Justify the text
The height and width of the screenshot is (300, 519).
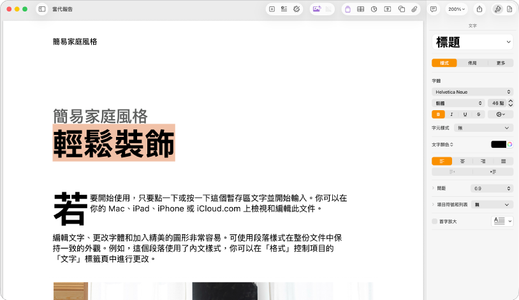coord(504,161)
